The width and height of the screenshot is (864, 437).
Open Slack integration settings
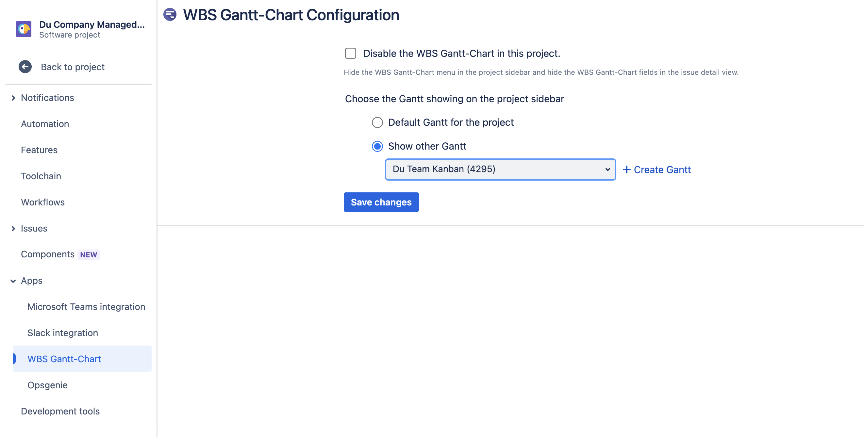click(63, 333)
